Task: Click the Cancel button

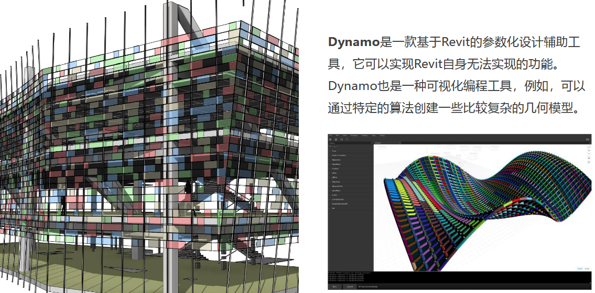Action: (350, 287)
